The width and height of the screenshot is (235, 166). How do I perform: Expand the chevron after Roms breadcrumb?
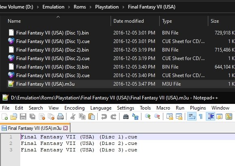[90, 7]
